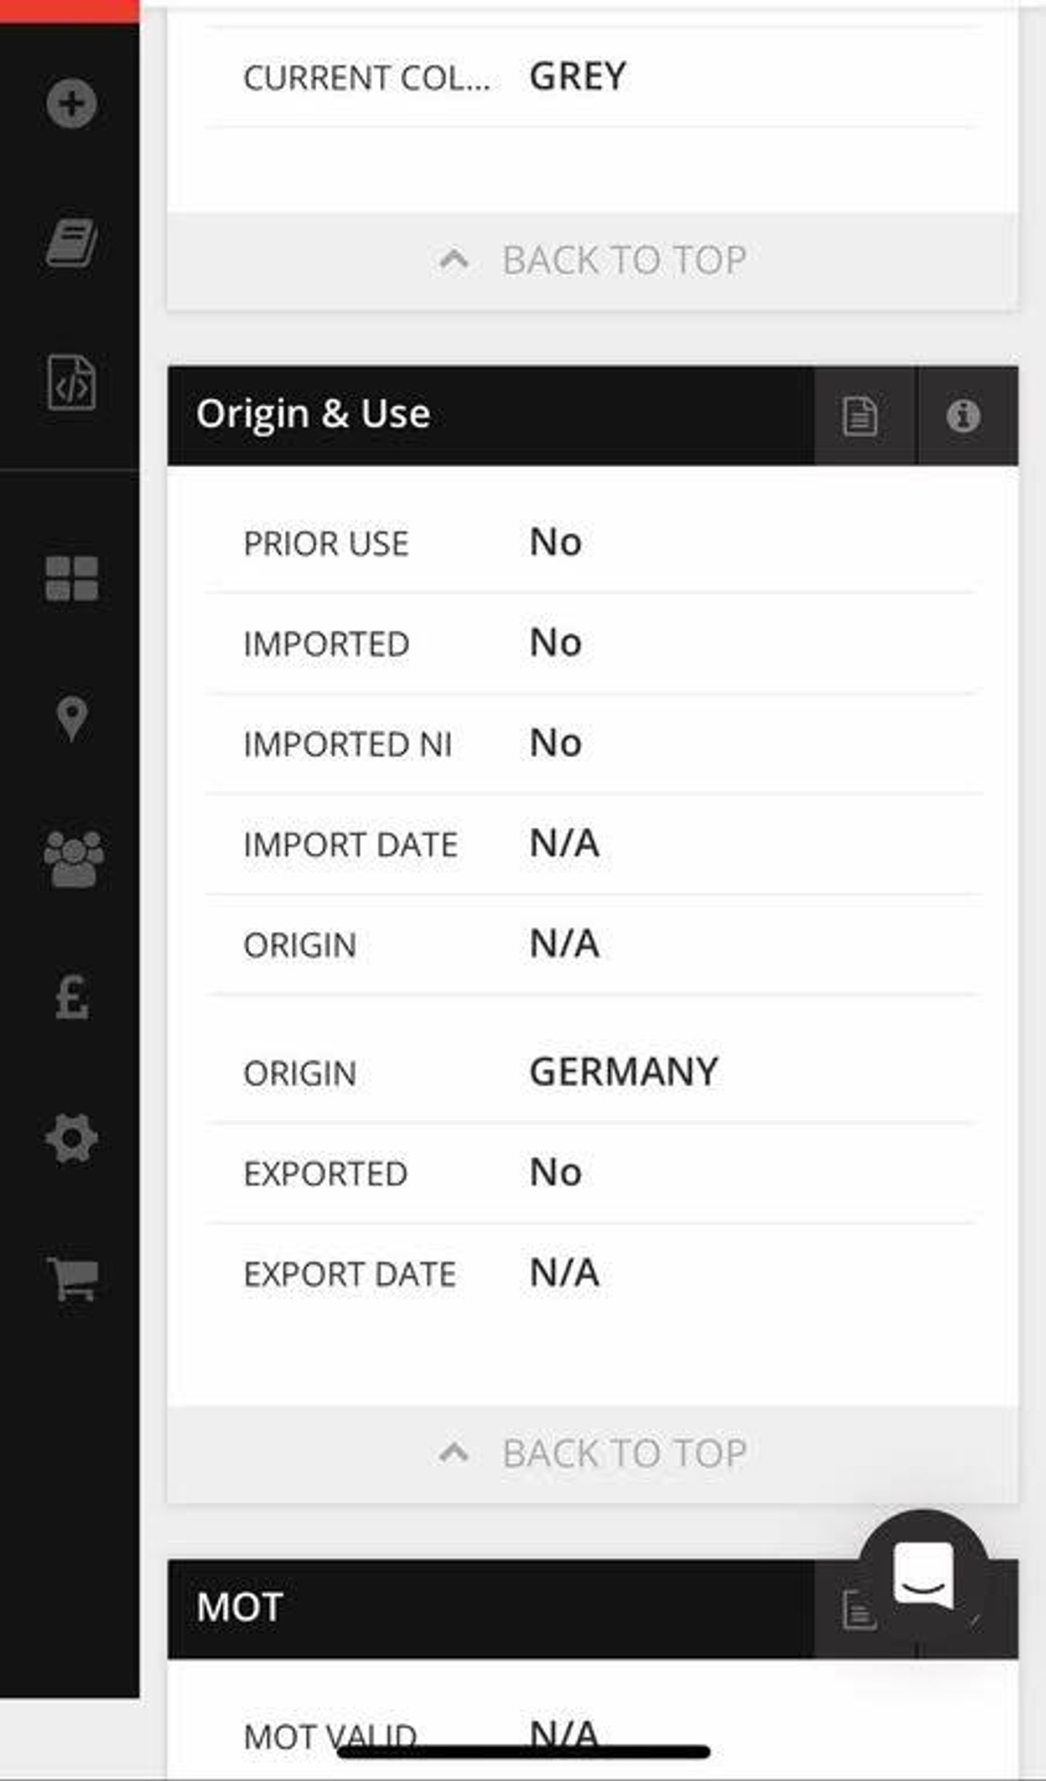
Task: Open the book documentation icon
Action: point(71,242)
